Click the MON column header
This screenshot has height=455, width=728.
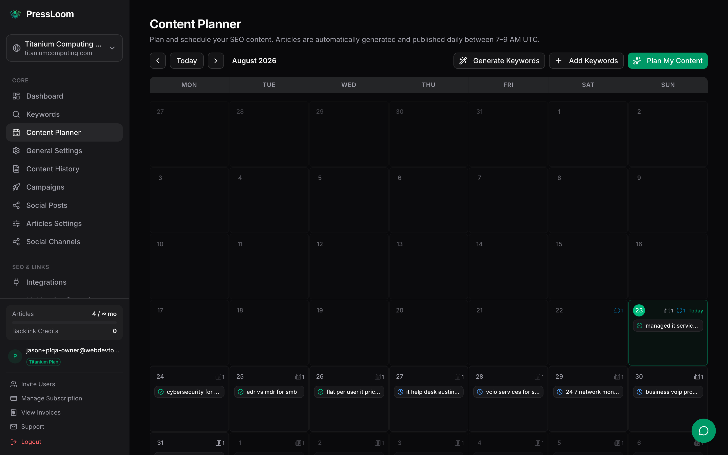coord(189,85)
